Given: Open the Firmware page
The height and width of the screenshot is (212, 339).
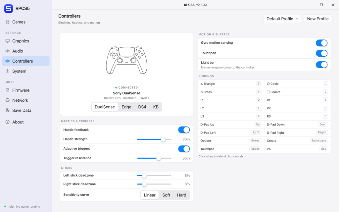Looking at the screenshot, I should coord(26,90).
